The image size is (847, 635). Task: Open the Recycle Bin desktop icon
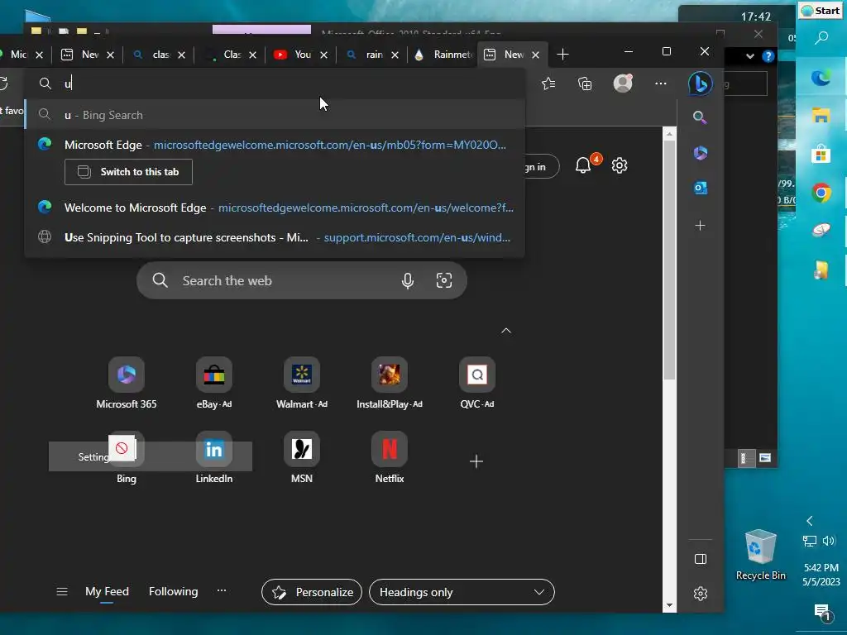point(761,555)
